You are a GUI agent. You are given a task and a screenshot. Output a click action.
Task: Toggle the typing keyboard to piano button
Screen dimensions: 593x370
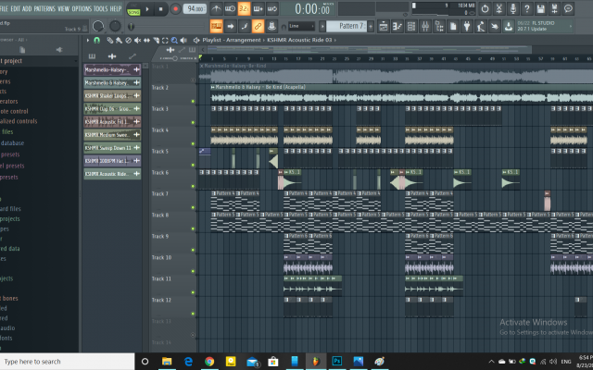pyautogui.click(x=216, y=27)
